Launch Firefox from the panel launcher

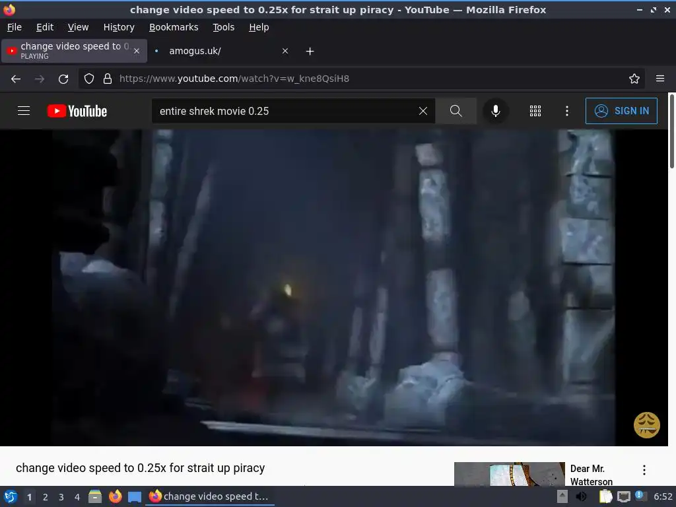tap(115, 496)
